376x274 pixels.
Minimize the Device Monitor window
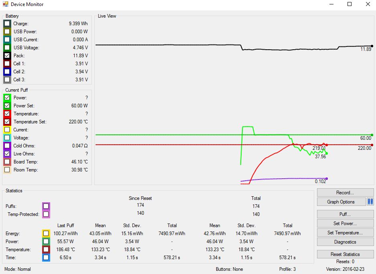click(x=331, y=4)
